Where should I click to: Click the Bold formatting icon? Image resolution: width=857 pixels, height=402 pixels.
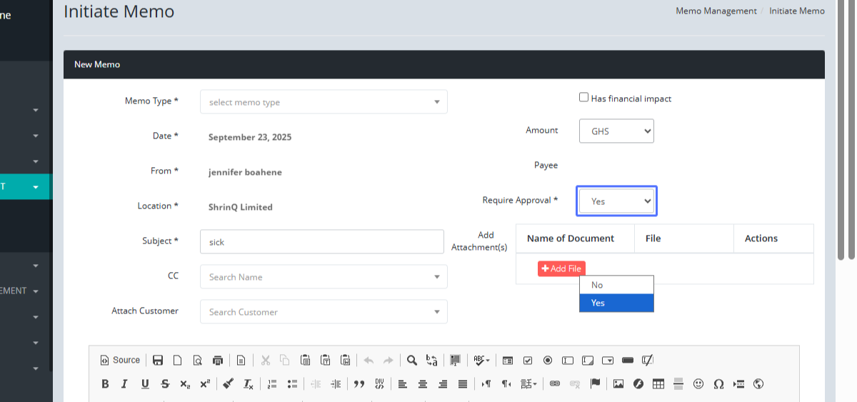coord(105,384)
